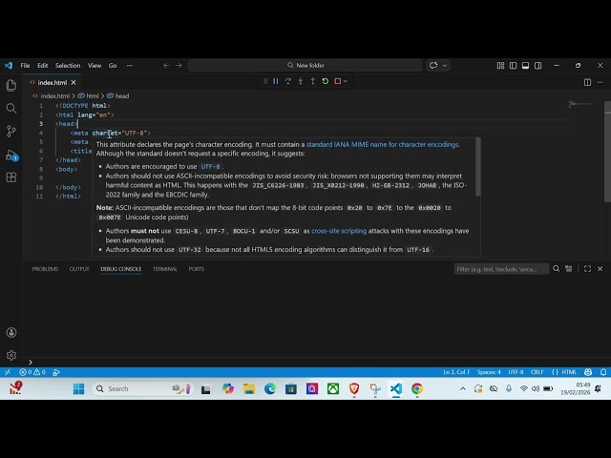The width and height of the screenshot is (611, 458).
Task: Switch to the Problems panel tab
Action: click(x=45, y=269)
